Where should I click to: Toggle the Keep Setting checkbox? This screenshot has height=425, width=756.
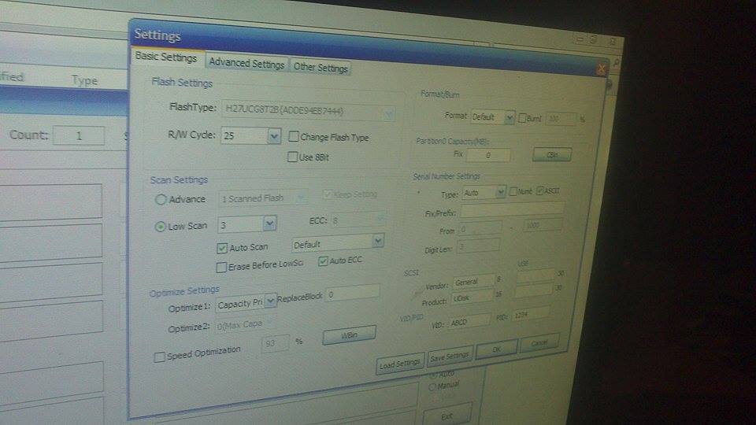point(328,194)
